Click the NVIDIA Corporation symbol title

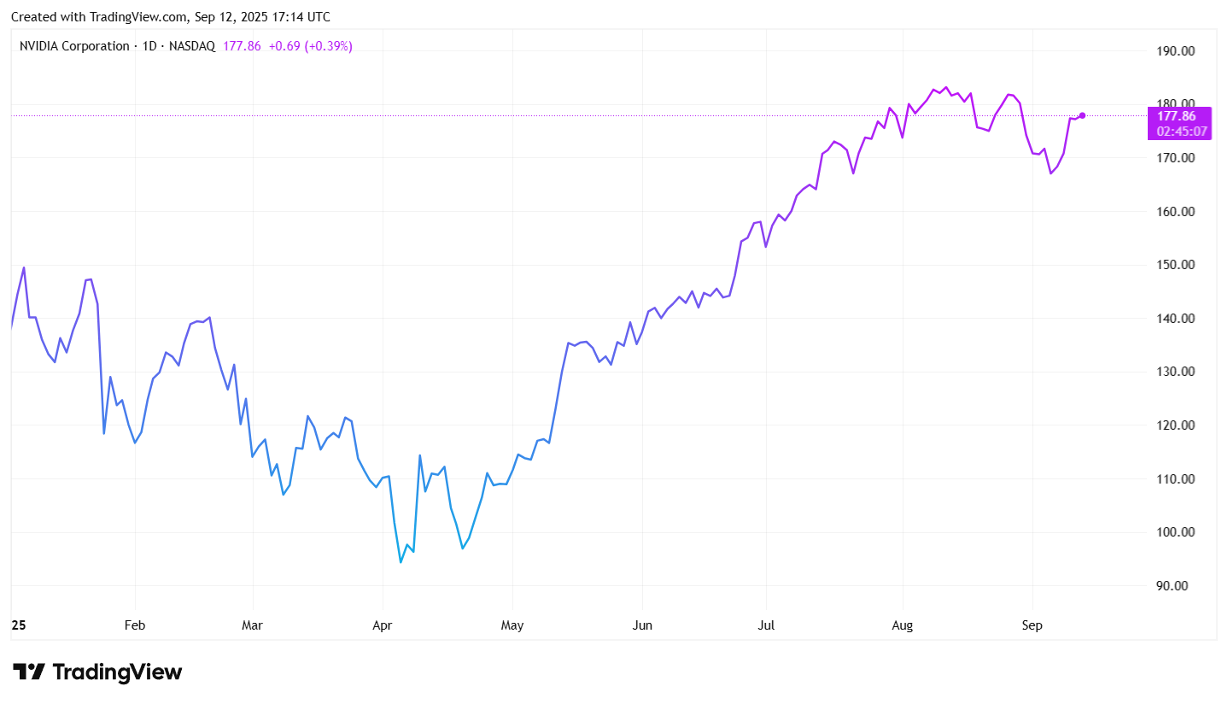74,46
